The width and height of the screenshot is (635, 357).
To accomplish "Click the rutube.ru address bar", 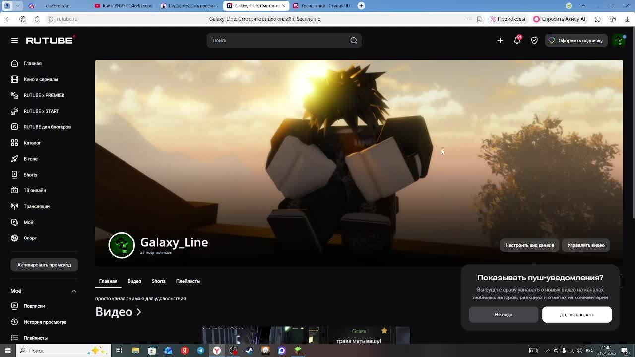I will click(67, 19).
